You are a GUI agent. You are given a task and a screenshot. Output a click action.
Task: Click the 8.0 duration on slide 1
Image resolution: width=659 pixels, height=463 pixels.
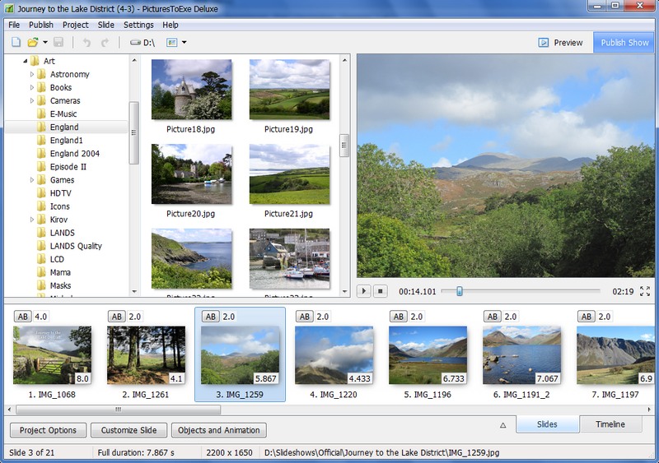coord(82,378)
